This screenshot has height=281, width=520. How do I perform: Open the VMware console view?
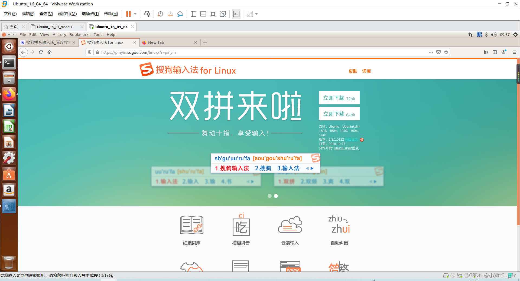coord(236,14)
